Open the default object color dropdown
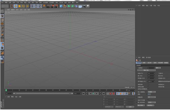Viewport: 170px width, 110px height. (x=152, y=92)
